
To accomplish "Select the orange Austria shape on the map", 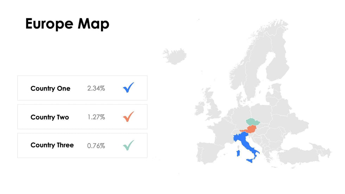I will point(252,129).
